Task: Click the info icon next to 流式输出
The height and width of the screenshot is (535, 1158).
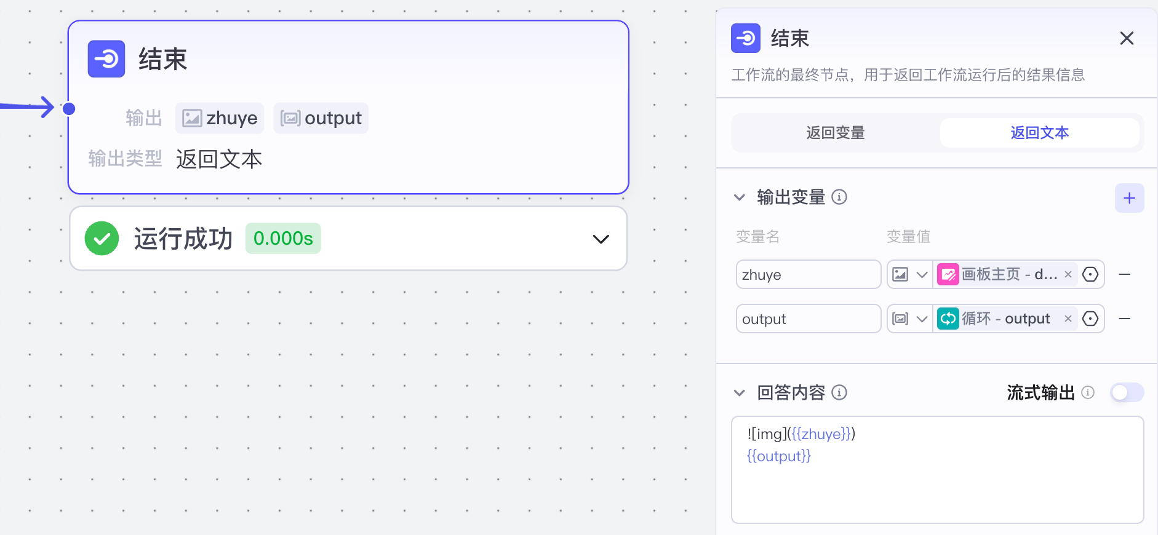Action: tap(1088, 392)
